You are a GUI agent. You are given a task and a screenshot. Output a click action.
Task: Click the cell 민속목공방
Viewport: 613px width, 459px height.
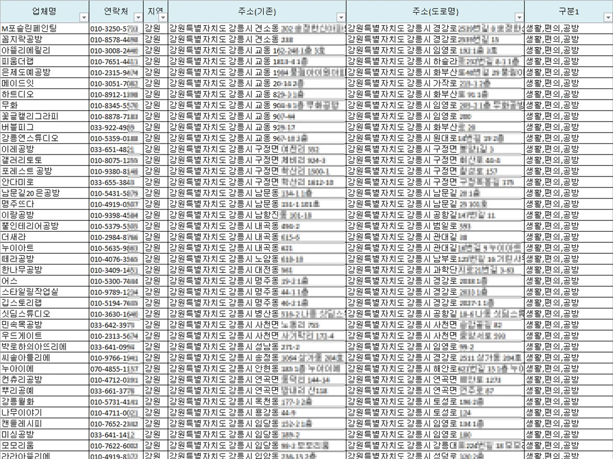pos(45,324)
